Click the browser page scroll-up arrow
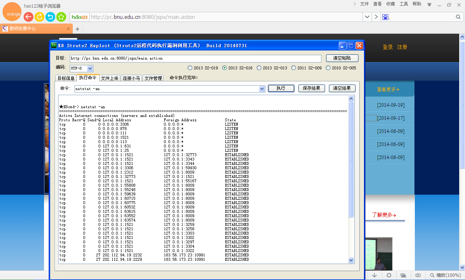This screenshot has height=280, width=465. [462, 37]
